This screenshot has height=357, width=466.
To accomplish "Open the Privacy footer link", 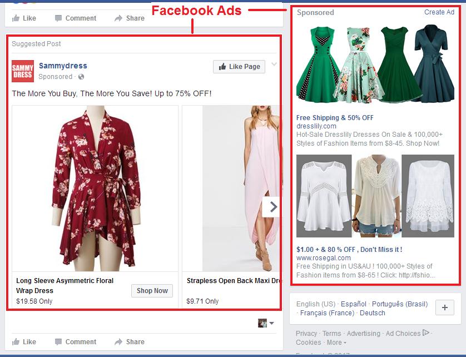I will 306,334.
